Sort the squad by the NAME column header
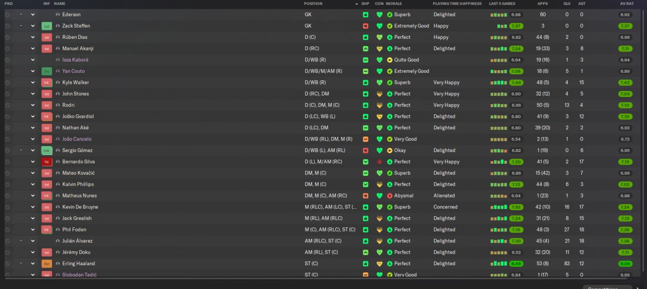The height and width of the screenshot is (289, 647). [60, 4]
